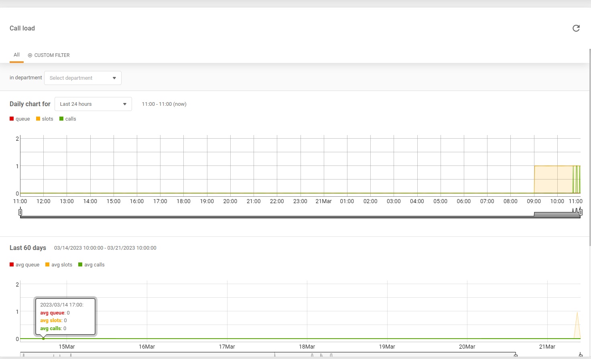Toggle the red queue legend swatch
The image size is (591, 359).
coord(12,119)
